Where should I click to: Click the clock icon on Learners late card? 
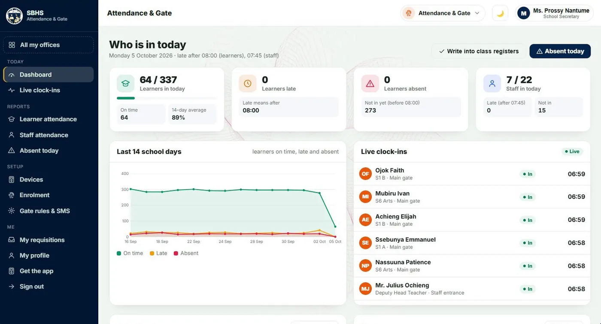click(x=248, y=84)
